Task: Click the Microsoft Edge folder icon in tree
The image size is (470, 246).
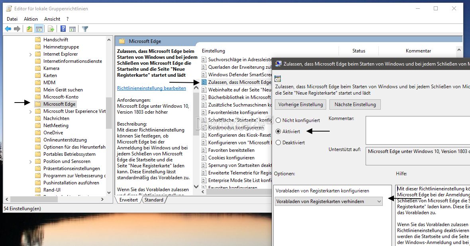Action: click(38, 104)
